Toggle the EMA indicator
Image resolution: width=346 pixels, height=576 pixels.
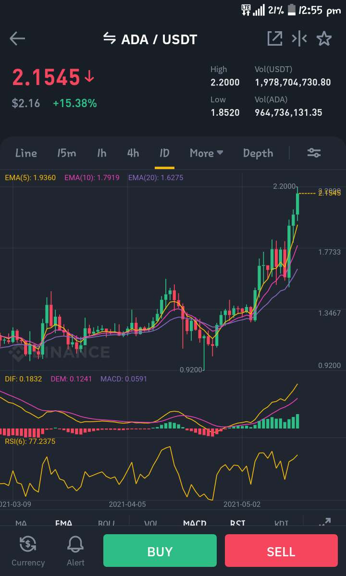coord(63,523)
